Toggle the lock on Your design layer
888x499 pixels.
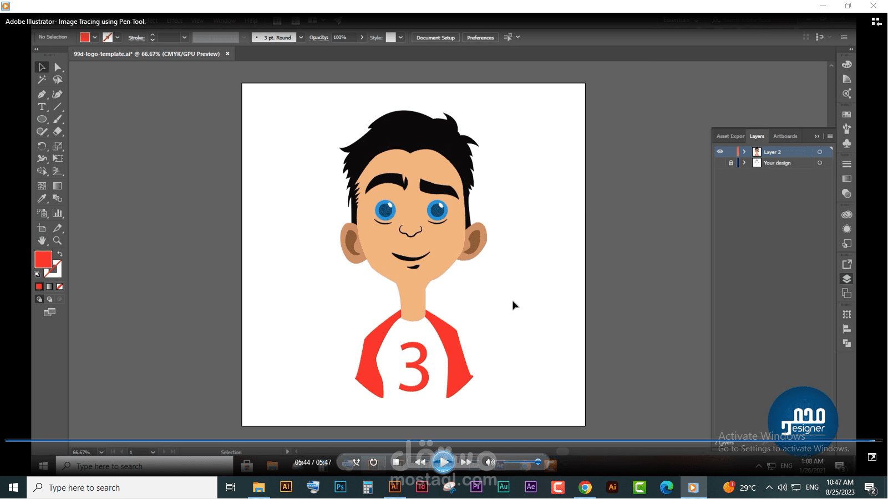(731, 163)
